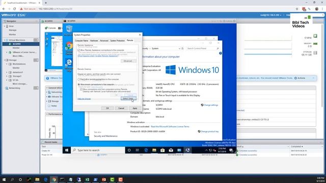Open File Explorer in host taskbar
Screen dimensions: 326x183
pos(37,179)
